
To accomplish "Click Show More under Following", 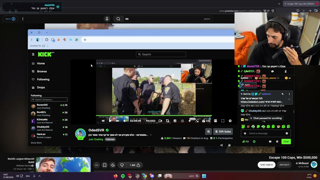I will click(x=36, y=143).
